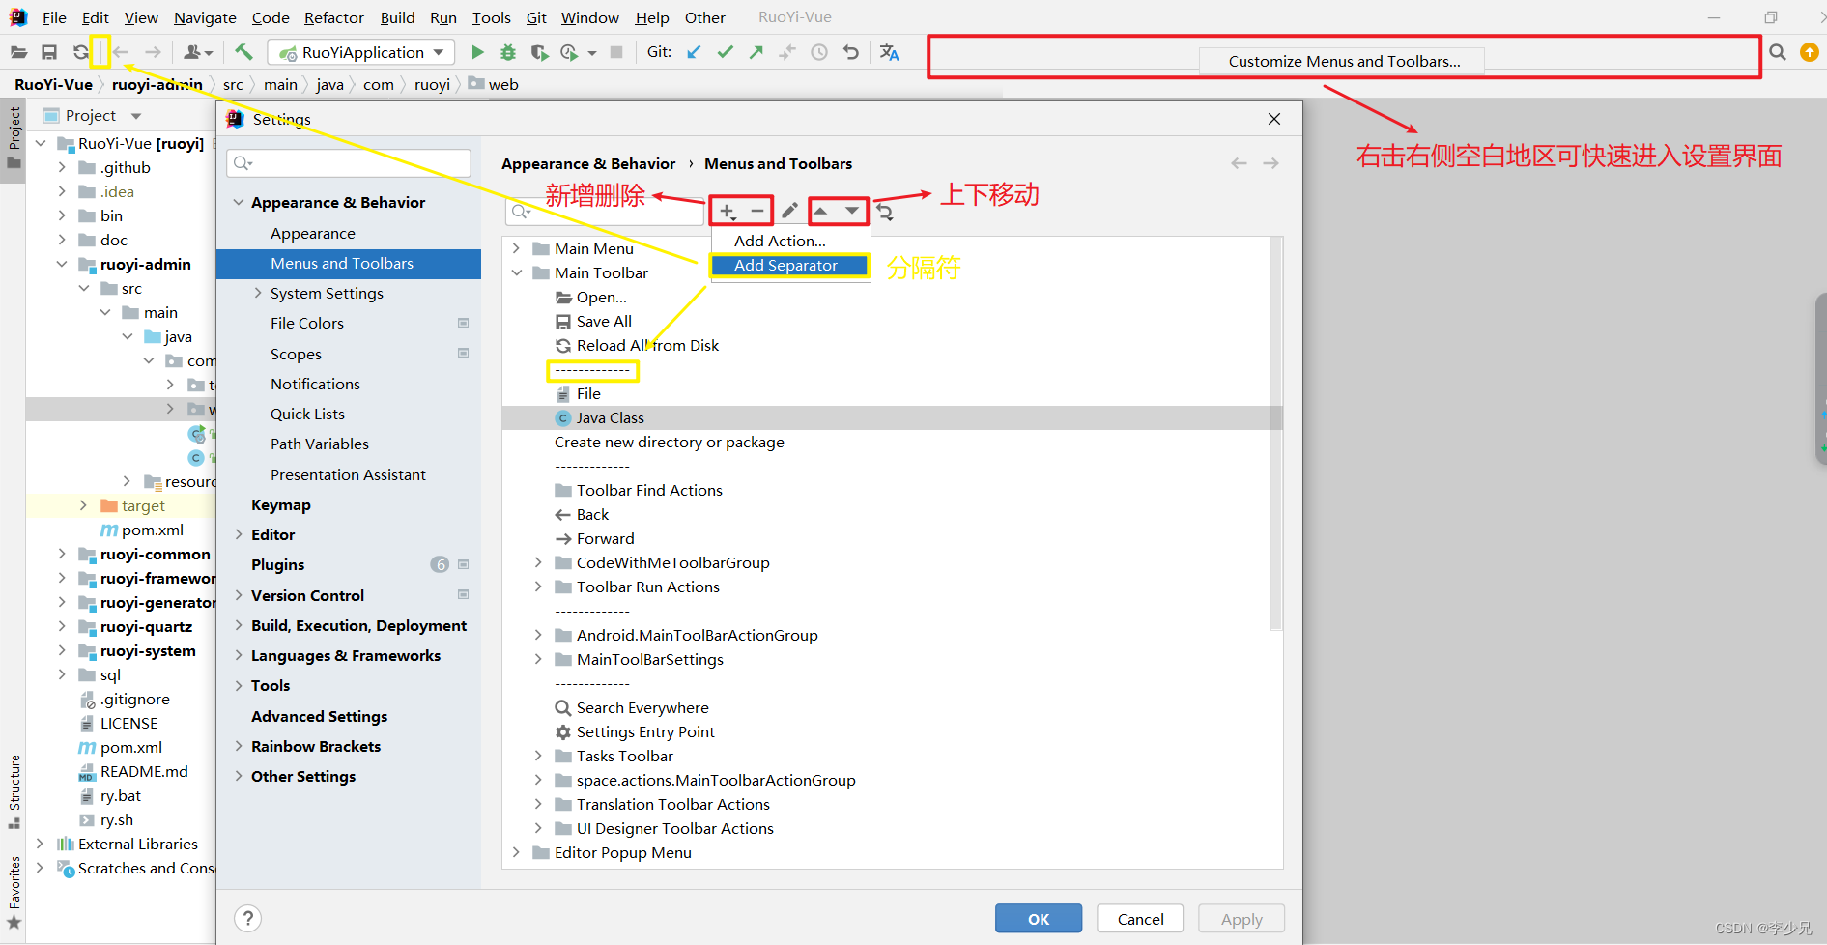The height and width of the screenshot is (945, 1827).
Task: Open the Navigate menu
Action: coord(205,17)
